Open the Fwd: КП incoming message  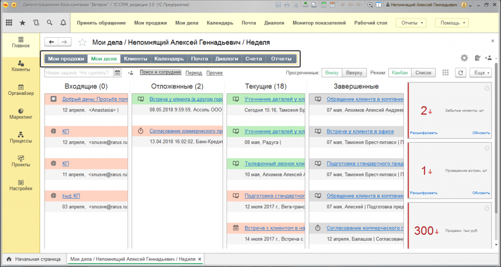pyautogui.click(x=71, y=196)
